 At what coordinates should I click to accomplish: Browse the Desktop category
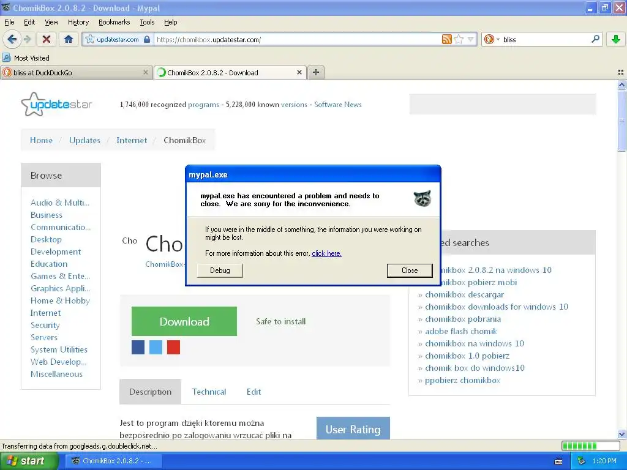[x=46, y=239]
